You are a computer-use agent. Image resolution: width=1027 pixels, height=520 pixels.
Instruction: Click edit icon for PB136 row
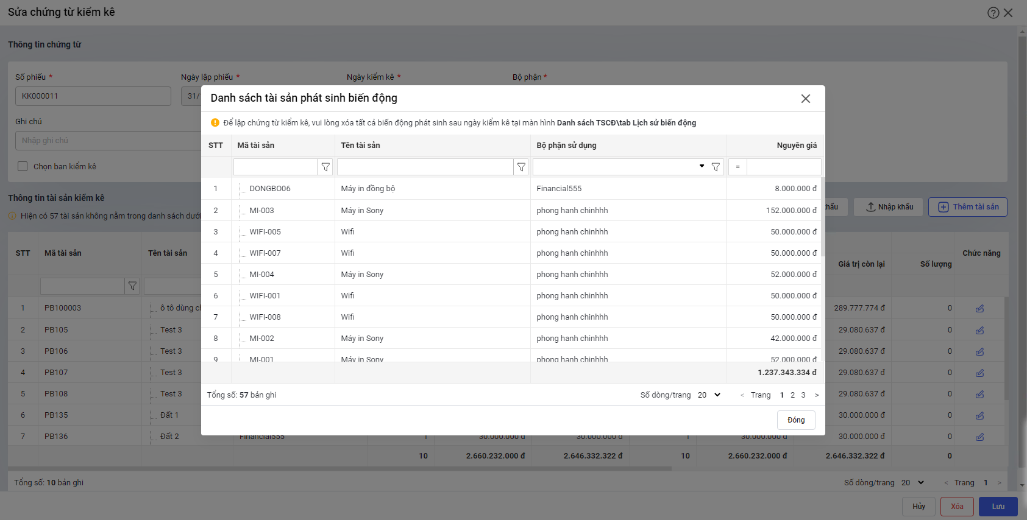[x=979, y=437]
